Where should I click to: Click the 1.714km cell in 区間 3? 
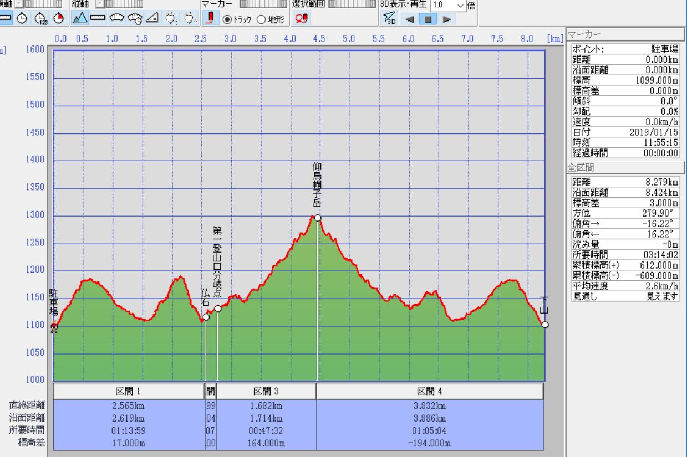click(267, 418)
